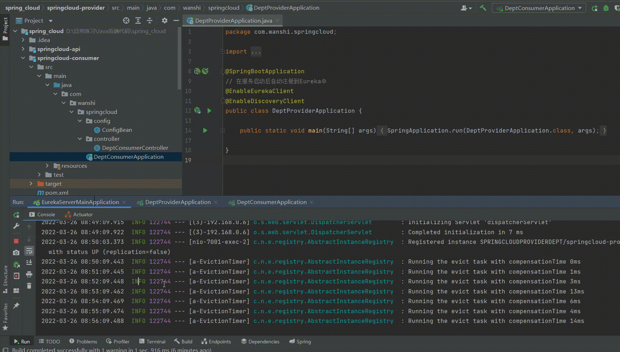This screenshot has width=620, height=352.
Task: Expand the springcloud-api module folder
Action: pos(23,49)
